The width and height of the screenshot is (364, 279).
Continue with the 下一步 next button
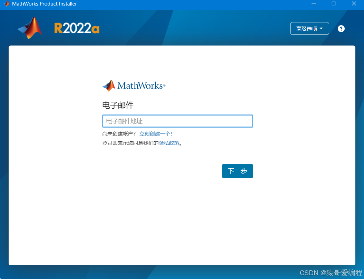[237, 171]
